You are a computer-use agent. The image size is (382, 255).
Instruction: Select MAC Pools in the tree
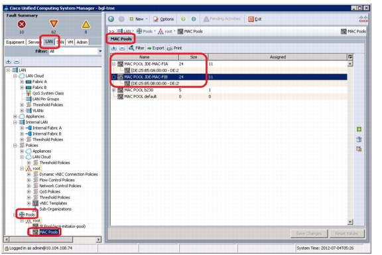tap(48, 232)
